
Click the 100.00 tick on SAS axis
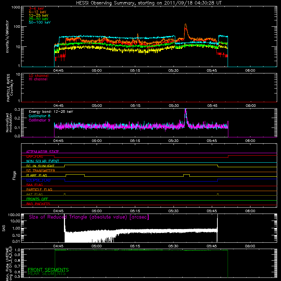tap(14, 215)
